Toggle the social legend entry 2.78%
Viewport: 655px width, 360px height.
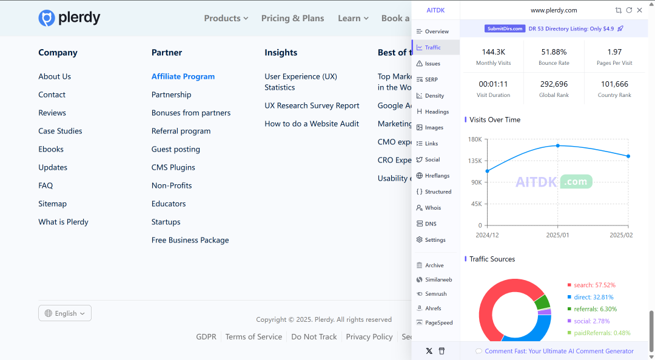click(x=588, y=321)
